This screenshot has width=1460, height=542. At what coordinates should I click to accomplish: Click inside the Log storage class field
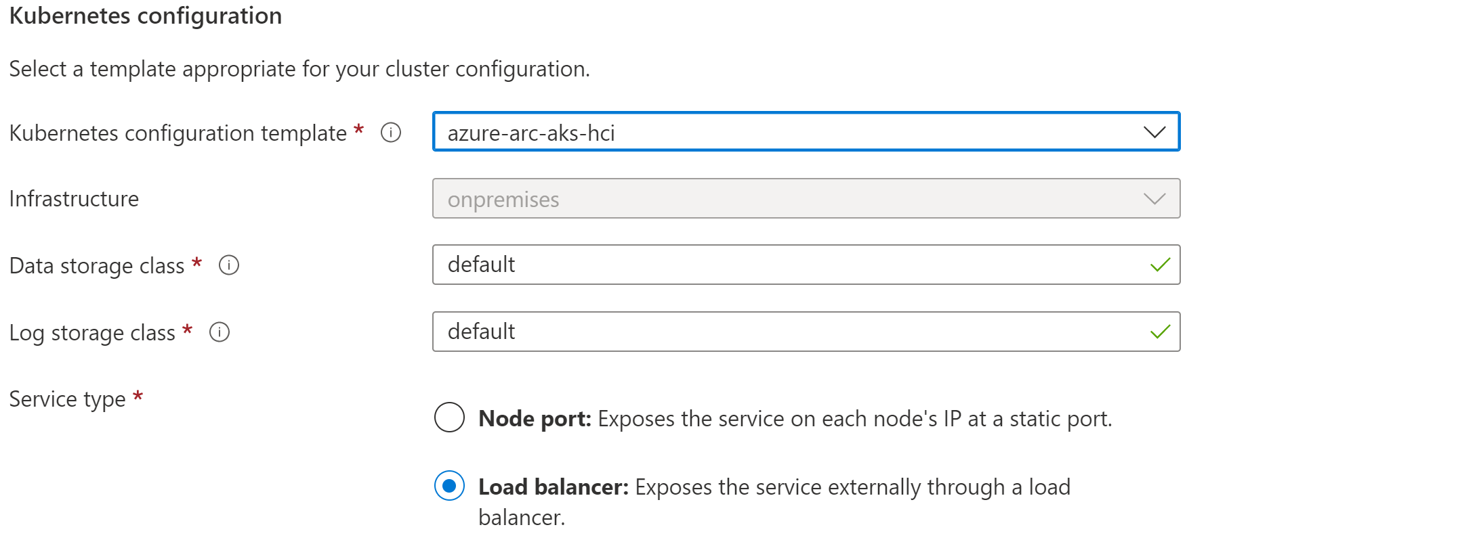point(745,332)
